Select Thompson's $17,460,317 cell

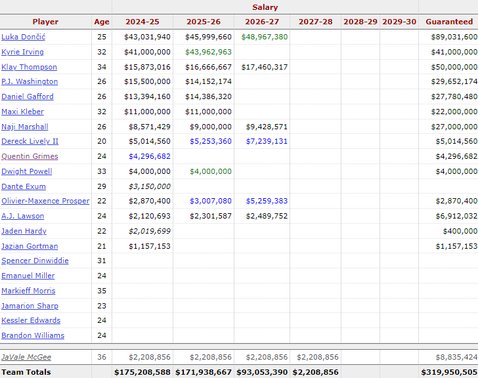[265, 67]
